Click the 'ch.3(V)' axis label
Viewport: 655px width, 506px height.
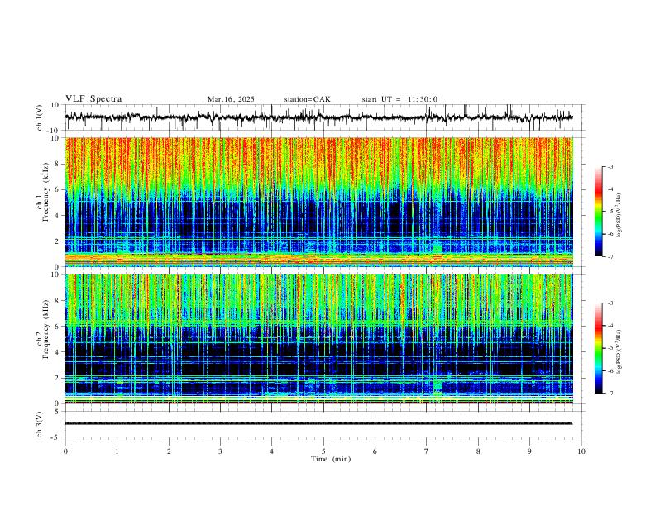click(x=40, y=424)
